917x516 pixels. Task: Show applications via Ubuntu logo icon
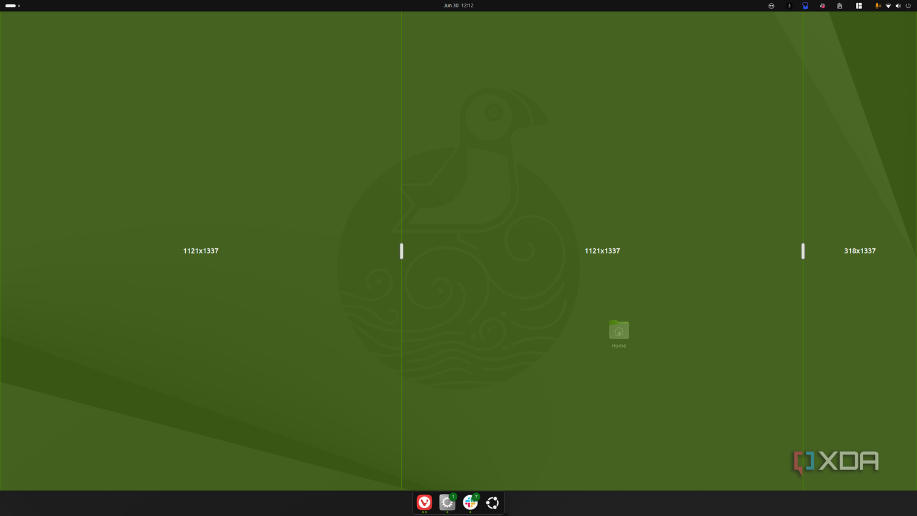493,503
